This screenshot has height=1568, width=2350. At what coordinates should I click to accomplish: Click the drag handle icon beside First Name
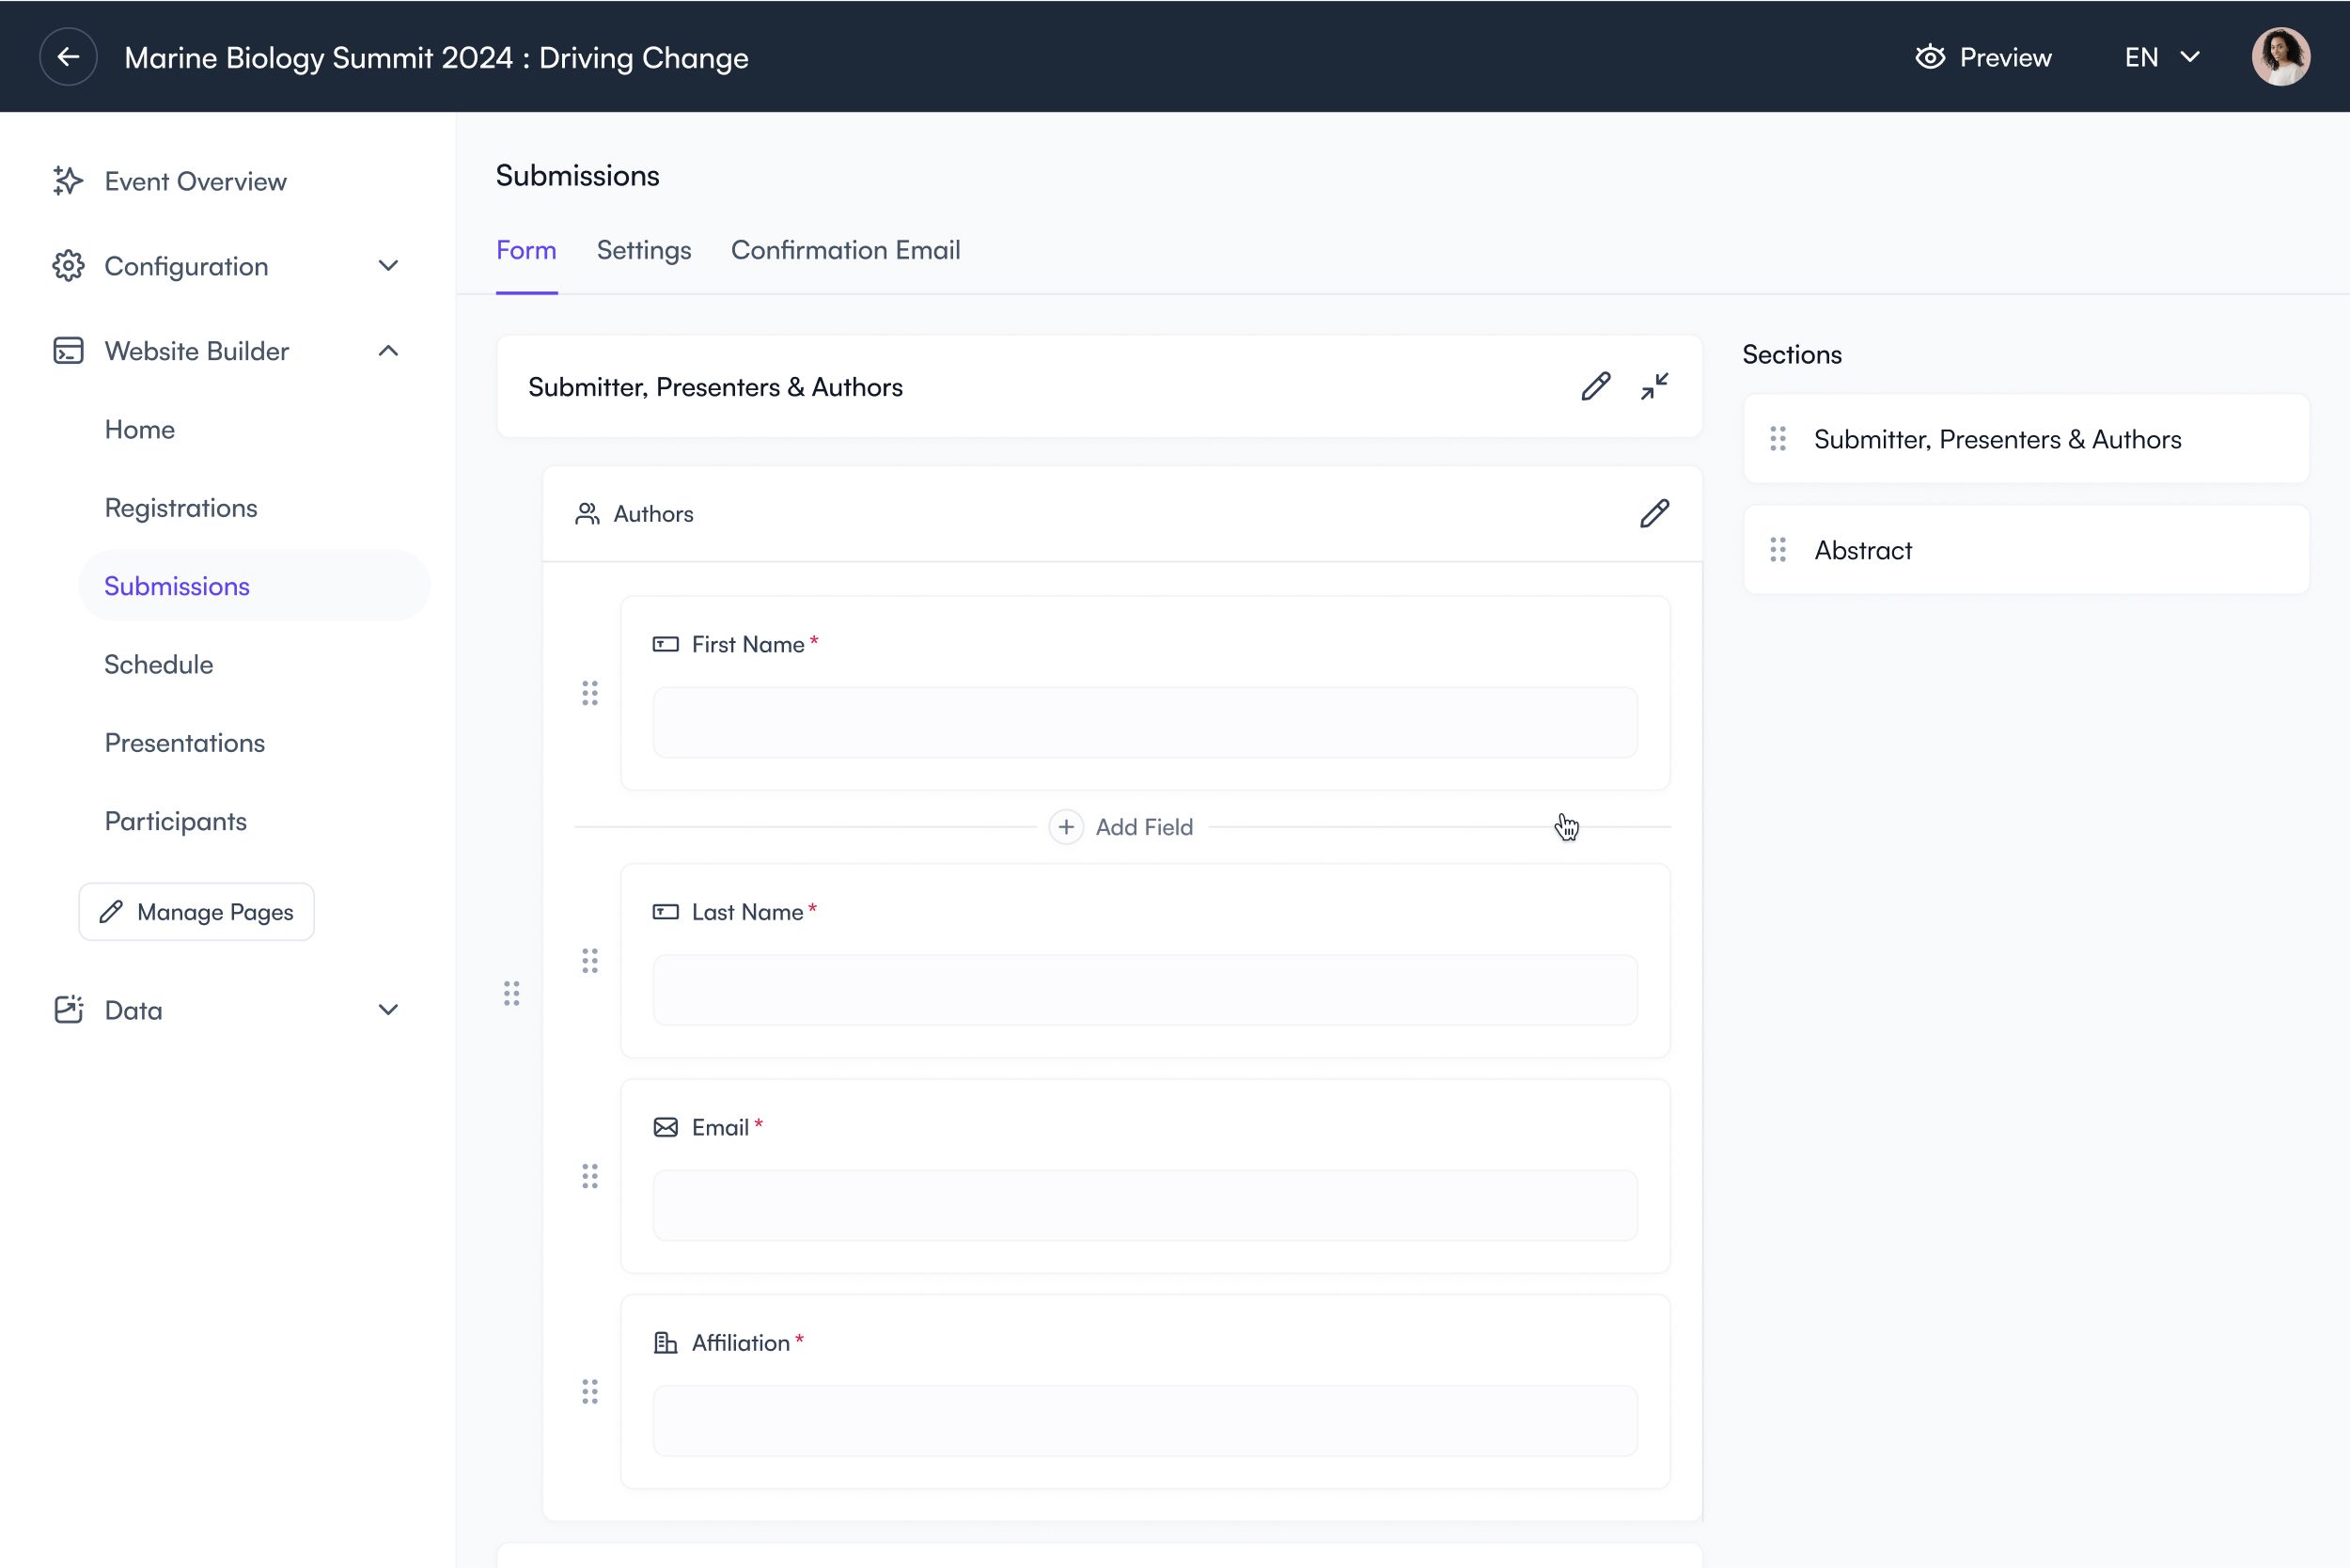tap(589, 691)
